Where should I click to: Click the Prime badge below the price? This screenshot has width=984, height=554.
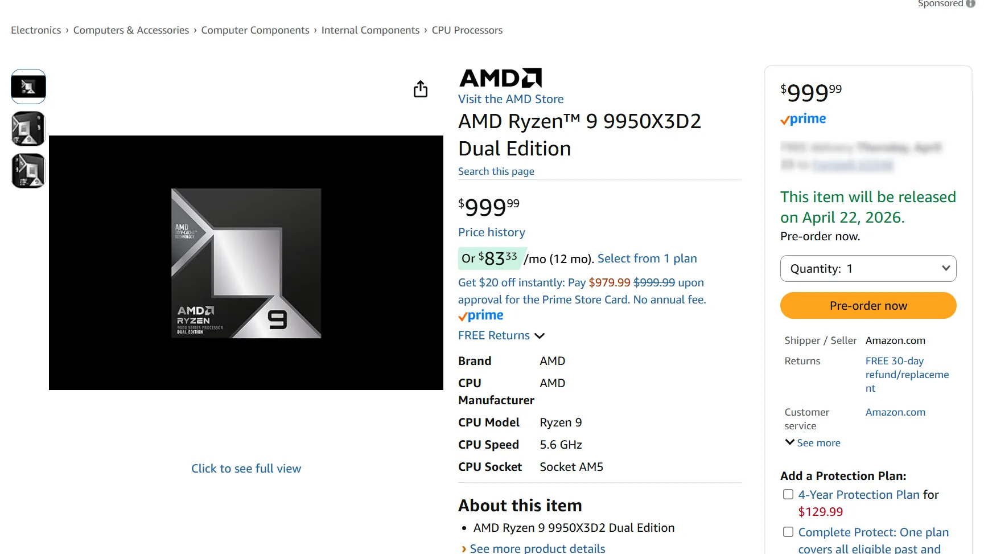click(802, 118)
